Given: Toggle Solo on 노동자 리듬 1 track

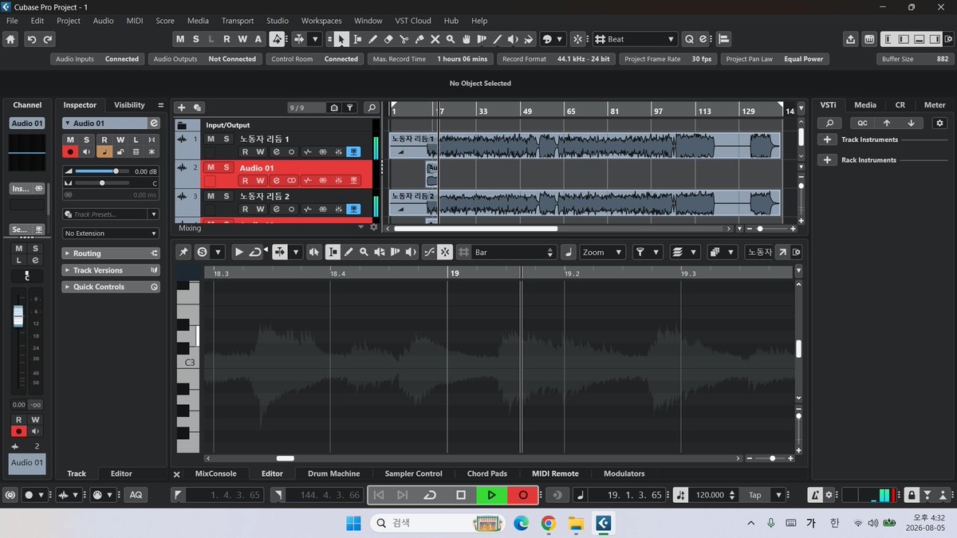Looking at the screenshot, I should [226, 139].
